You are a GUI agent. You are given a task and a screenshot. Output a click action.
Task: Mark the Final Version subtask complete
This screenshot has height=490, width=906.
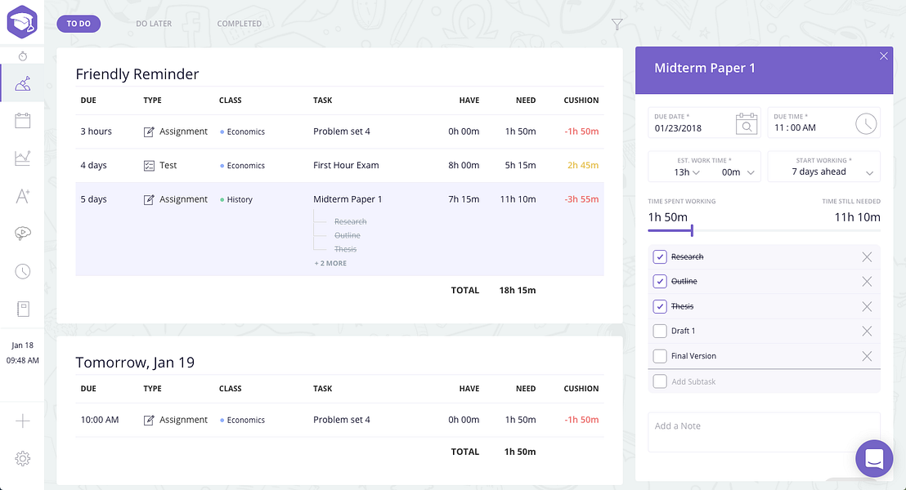660,356
